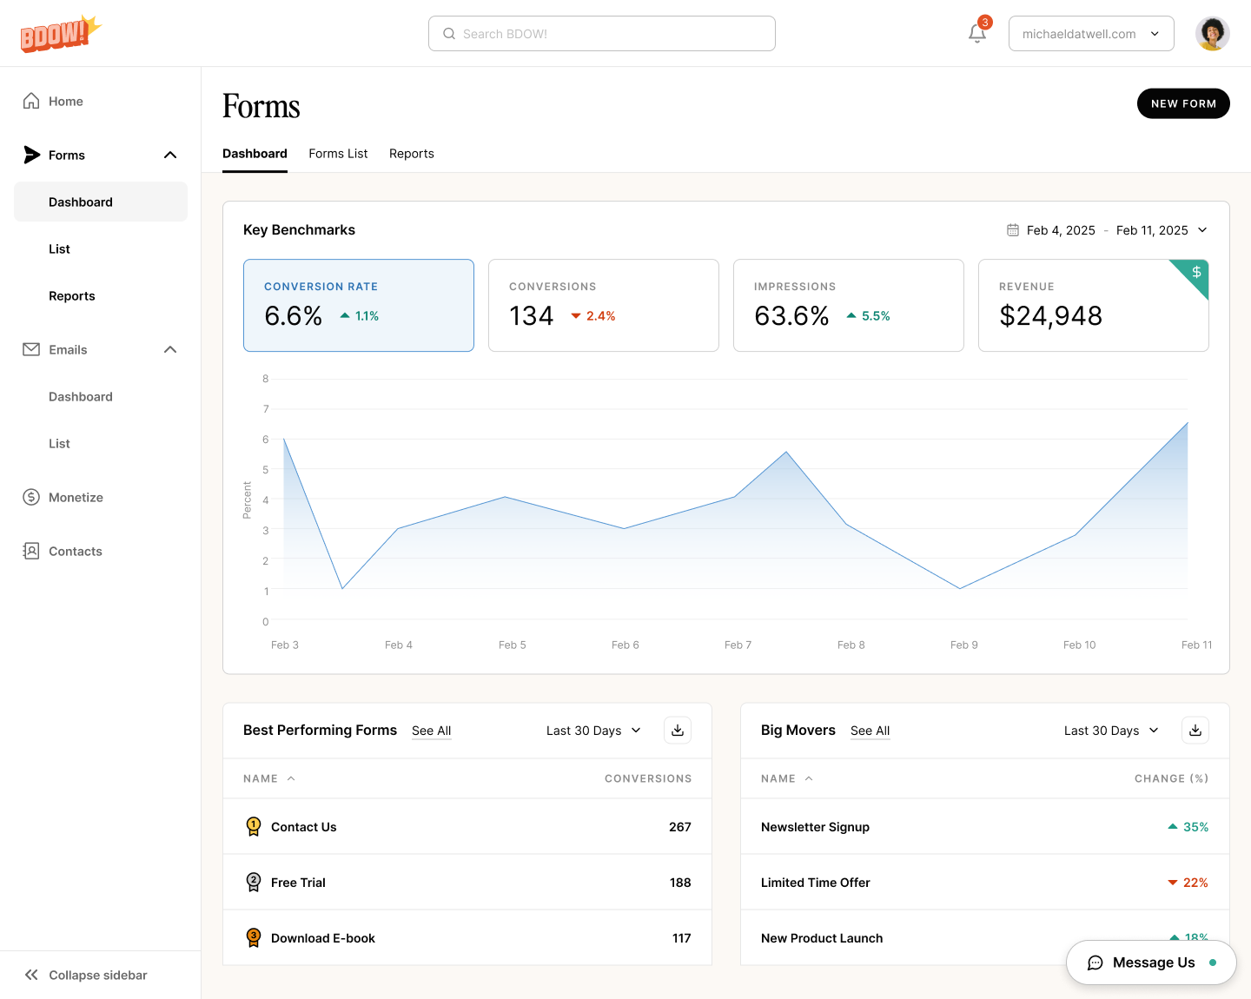Switch to the Reports tab
1251x999 pixels.
412,154
